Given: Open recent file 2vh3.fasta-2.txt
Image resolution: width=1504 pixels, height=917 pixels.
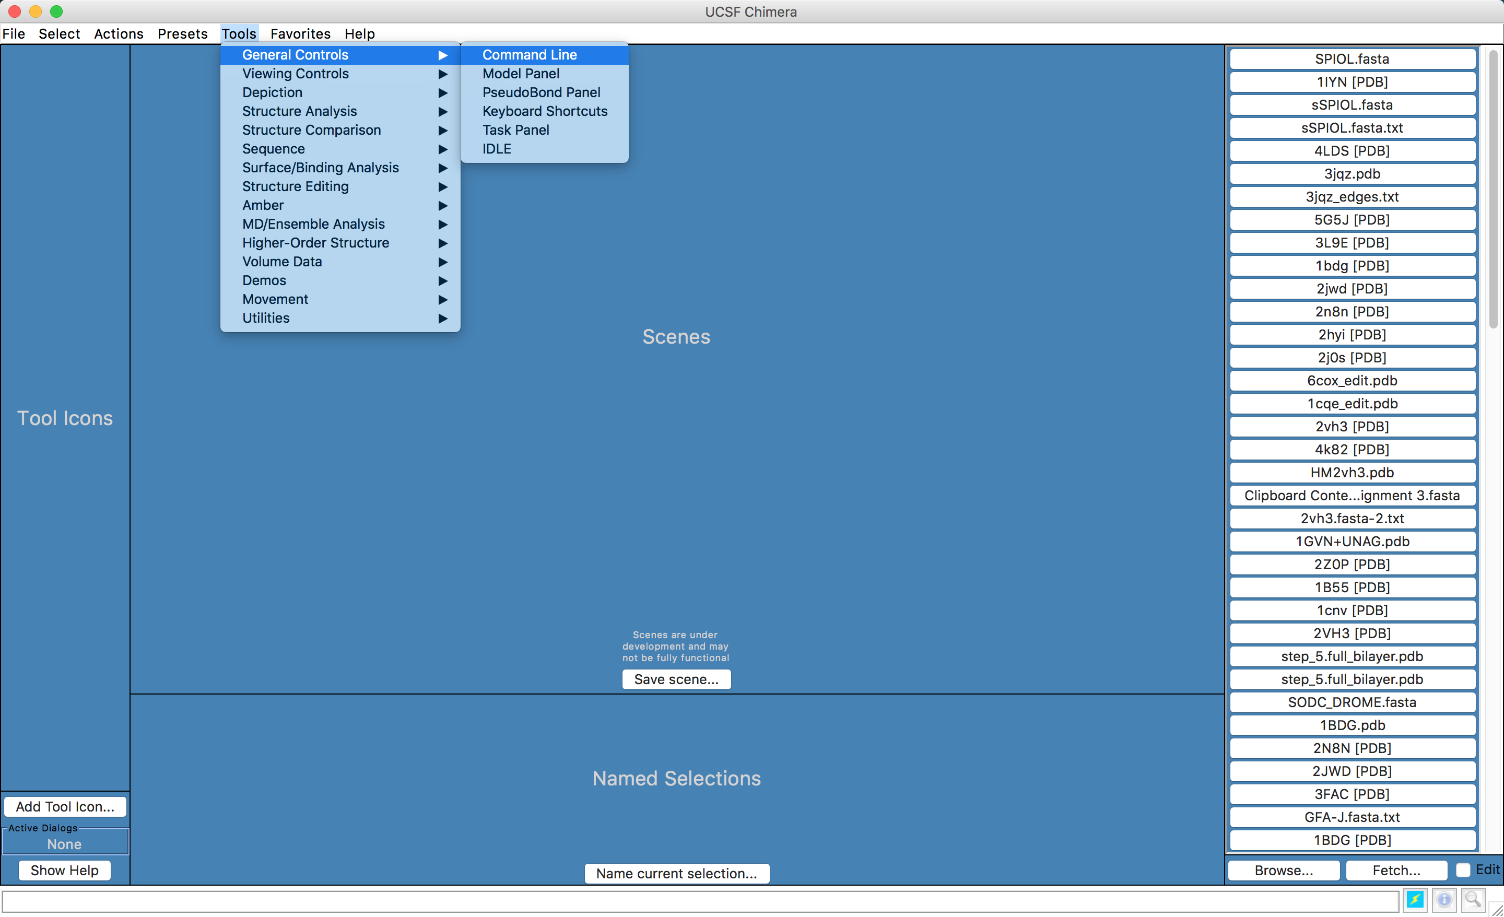Looking at the screenshot, I should (x=1352, y=519).
